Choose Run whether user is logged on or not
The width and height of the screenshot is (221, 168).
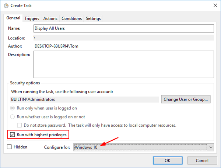(13, 116)
